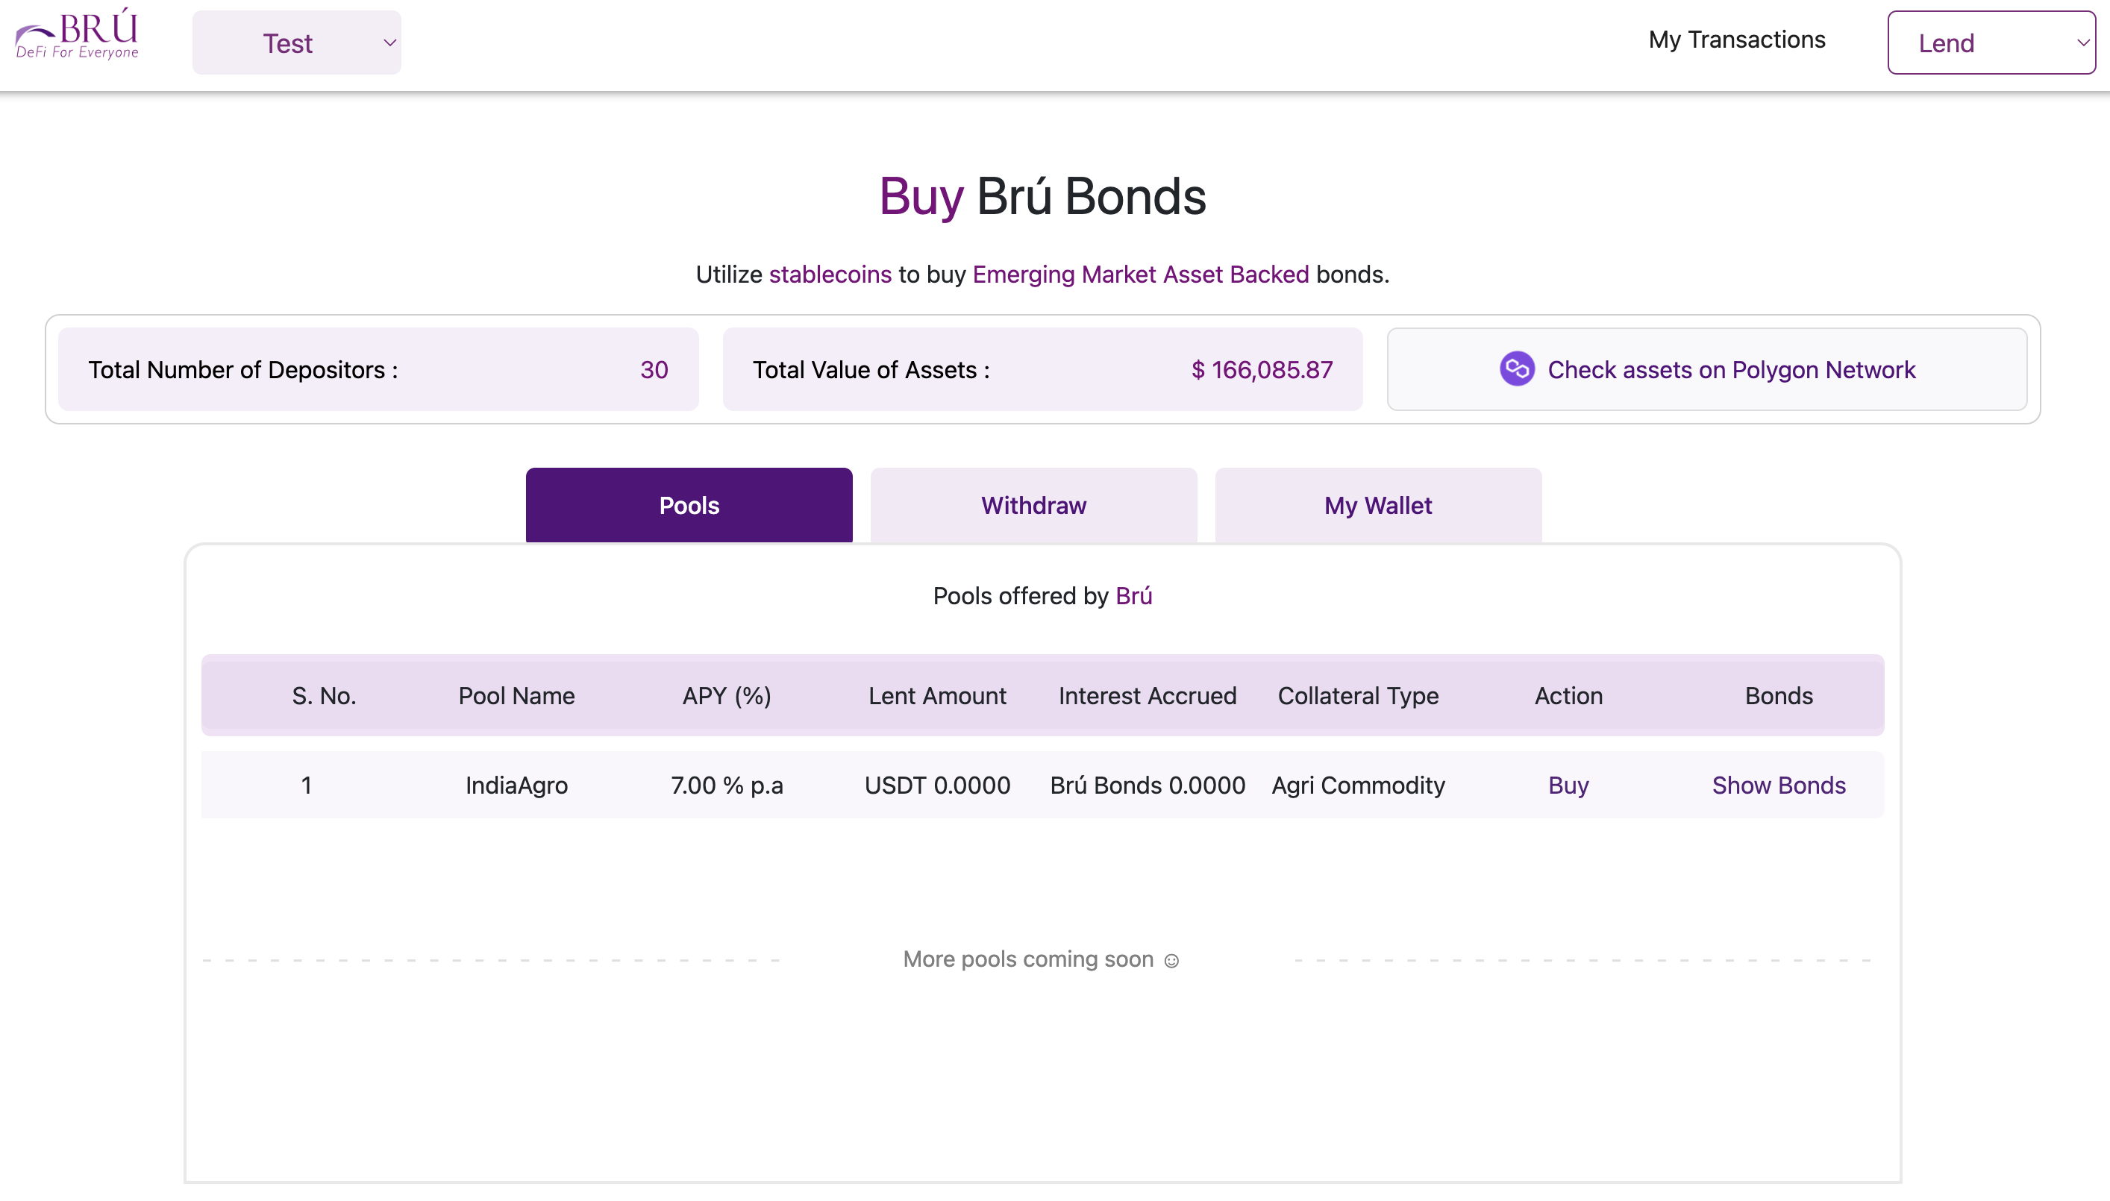The image size is (2110, 1201).
Task: Click the Collateral Type column header
Action: (1358, 696)
